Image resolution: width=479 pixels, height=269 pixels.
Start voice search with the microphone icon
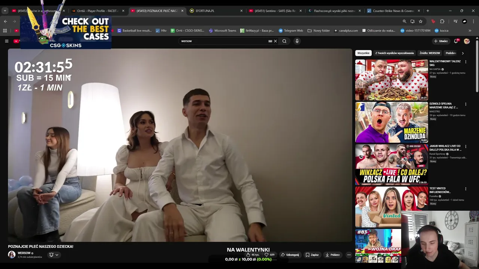[297, 41]
